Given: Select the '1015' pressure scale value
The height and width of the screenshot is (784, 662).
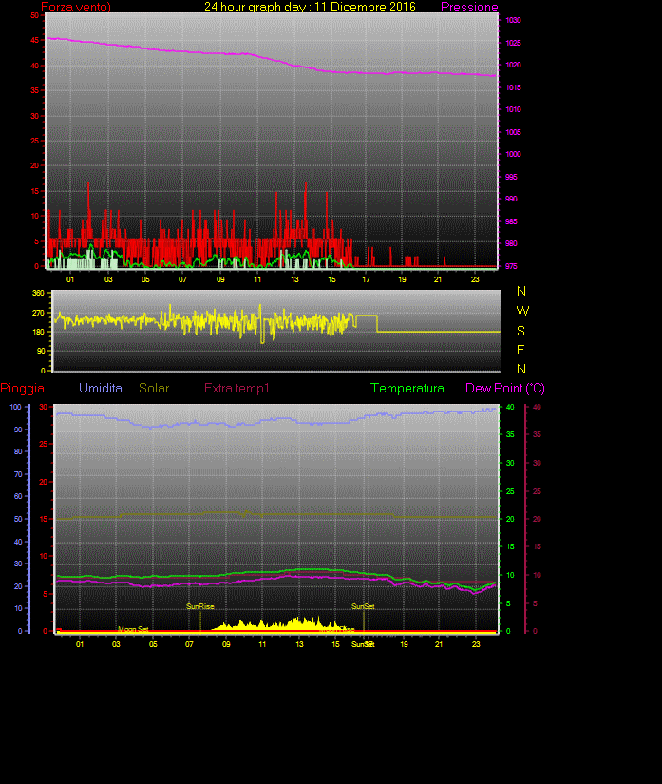Looking at the screenshot, I should pos(513,87).
